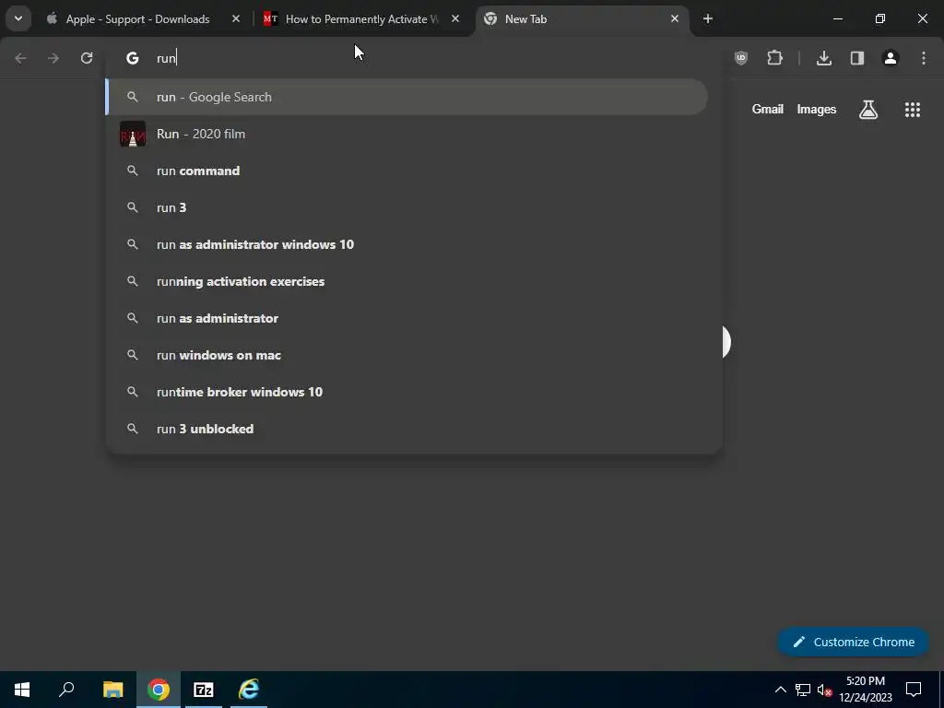The height and width of the screenshot is (708, 944).
Task: Open the Gmail link
Action: [768, 109]
